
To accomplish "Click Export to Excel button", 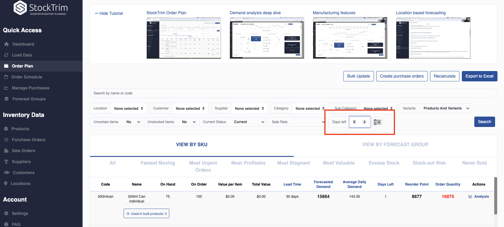I will click(479, 76).
